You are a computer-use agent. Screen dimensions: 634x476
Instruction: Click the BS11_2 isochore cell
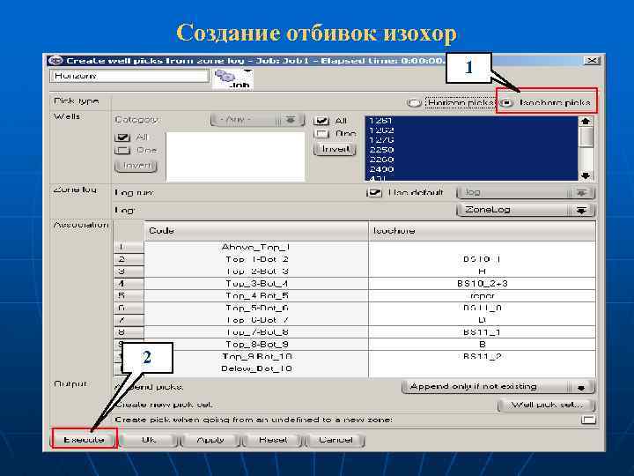coord(482,357)
